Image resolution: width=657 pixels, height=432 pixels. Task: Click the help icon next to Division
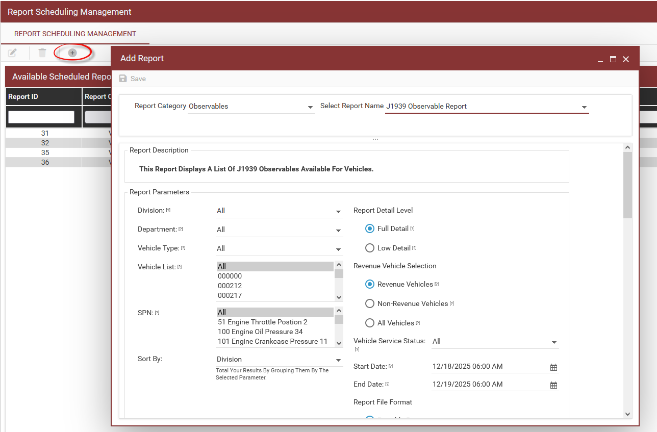[168, 210]
